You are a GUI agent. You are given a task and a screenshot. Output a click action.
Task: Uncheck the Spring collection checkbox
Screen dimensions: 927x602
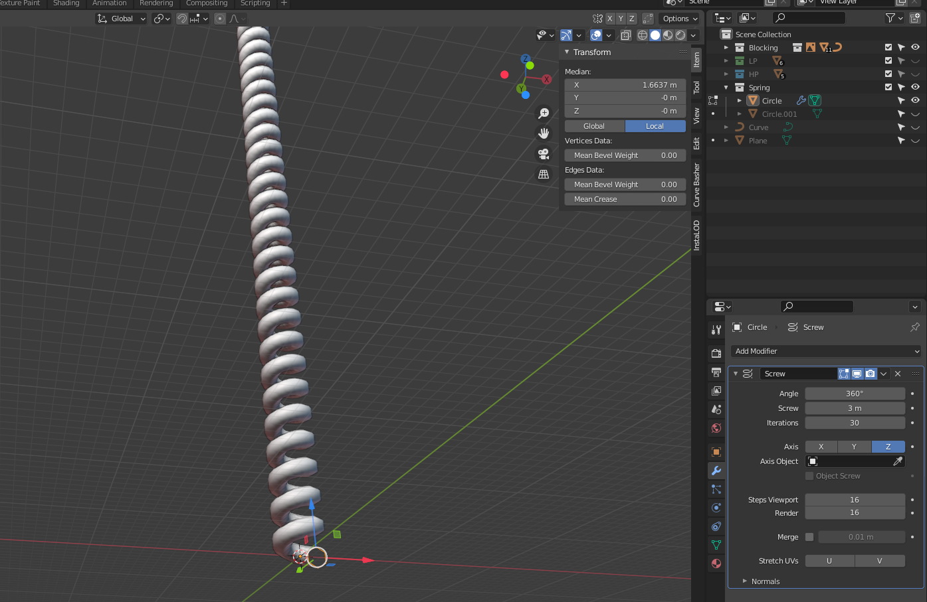[x=888, y=87]
